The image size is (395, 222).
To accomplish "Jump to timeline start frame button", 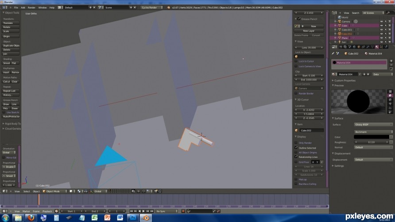I will point(131,211).
